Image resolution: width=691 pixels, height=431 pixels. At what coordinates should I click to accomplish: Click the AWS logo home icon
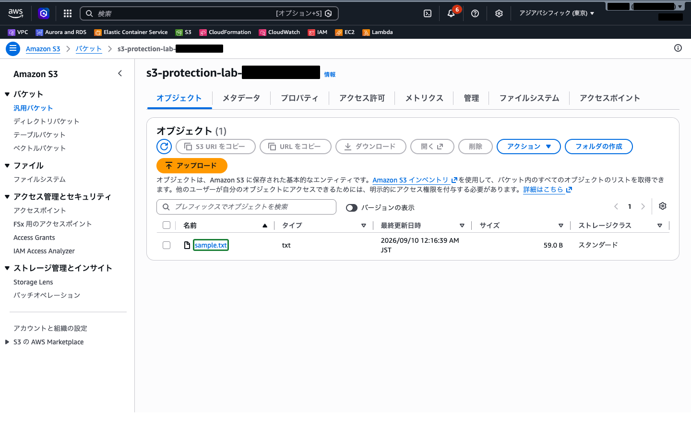(15, 13)
